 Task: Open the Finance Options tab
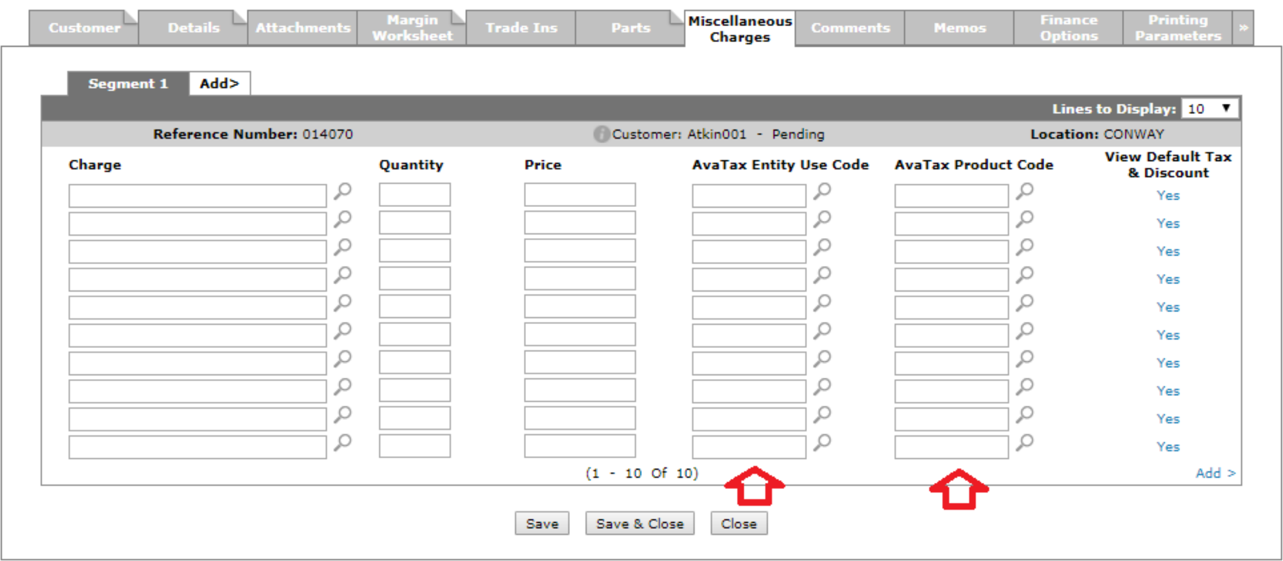click(1069, 28)
